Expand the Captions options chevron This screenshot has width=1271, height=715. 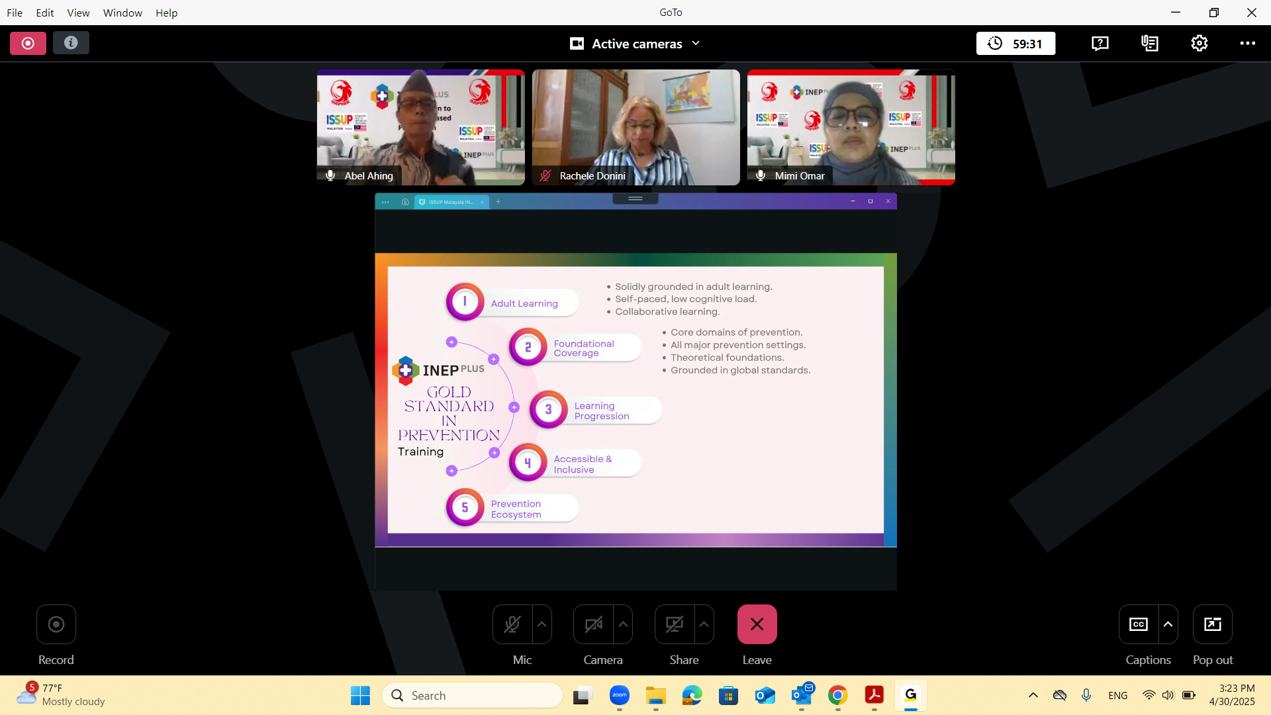point(1168,624)
